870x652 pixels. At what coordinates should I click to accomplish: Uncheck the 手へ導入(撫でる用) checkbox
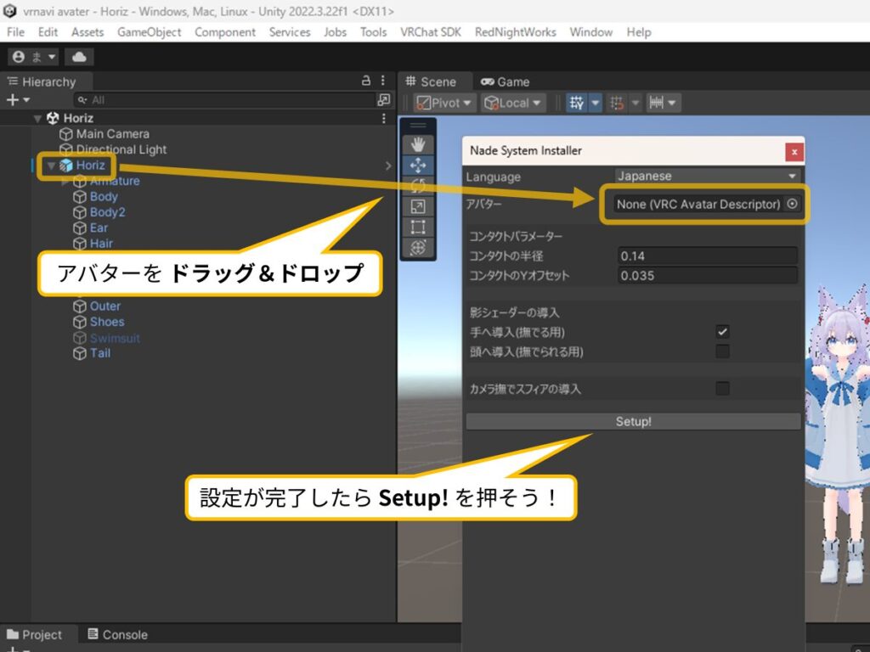(x=722, y=332)
